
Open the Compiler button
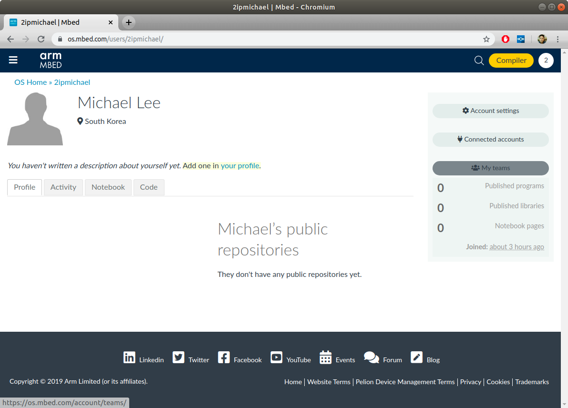511,61
